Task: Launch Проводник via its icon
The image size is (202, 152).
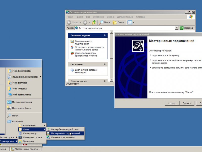Action: [x=20, y=141]
